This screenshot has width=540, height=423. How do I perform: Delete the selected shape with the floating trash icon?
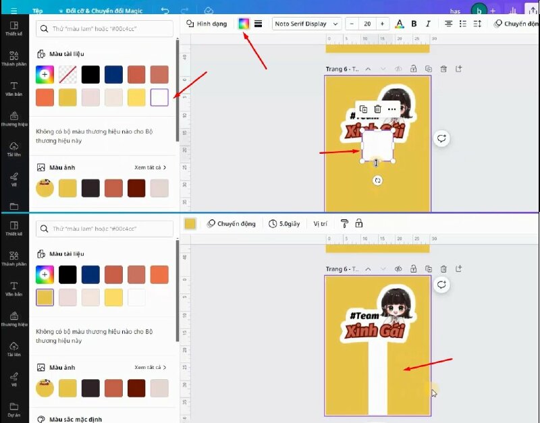[x=377, y=109]
